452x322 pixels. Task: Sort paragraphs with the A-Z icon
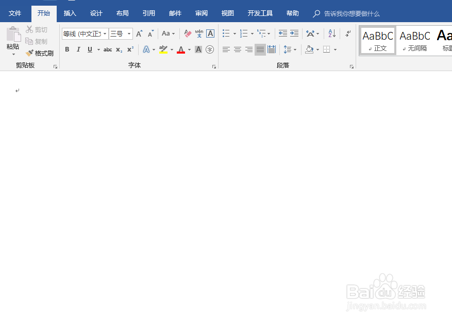[332, 33]
